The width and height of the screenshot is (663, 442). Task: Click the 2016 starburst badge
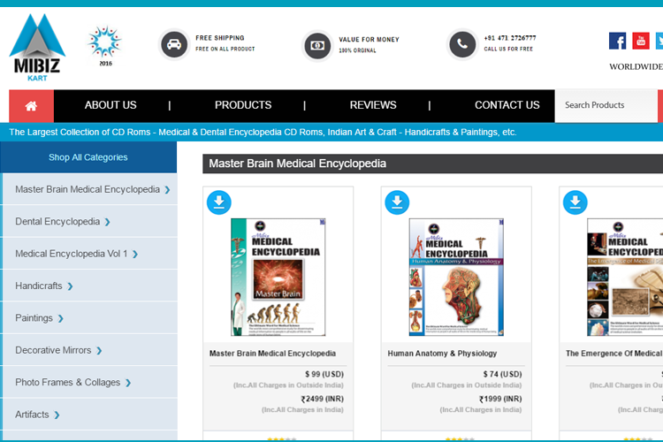[105, 46]
